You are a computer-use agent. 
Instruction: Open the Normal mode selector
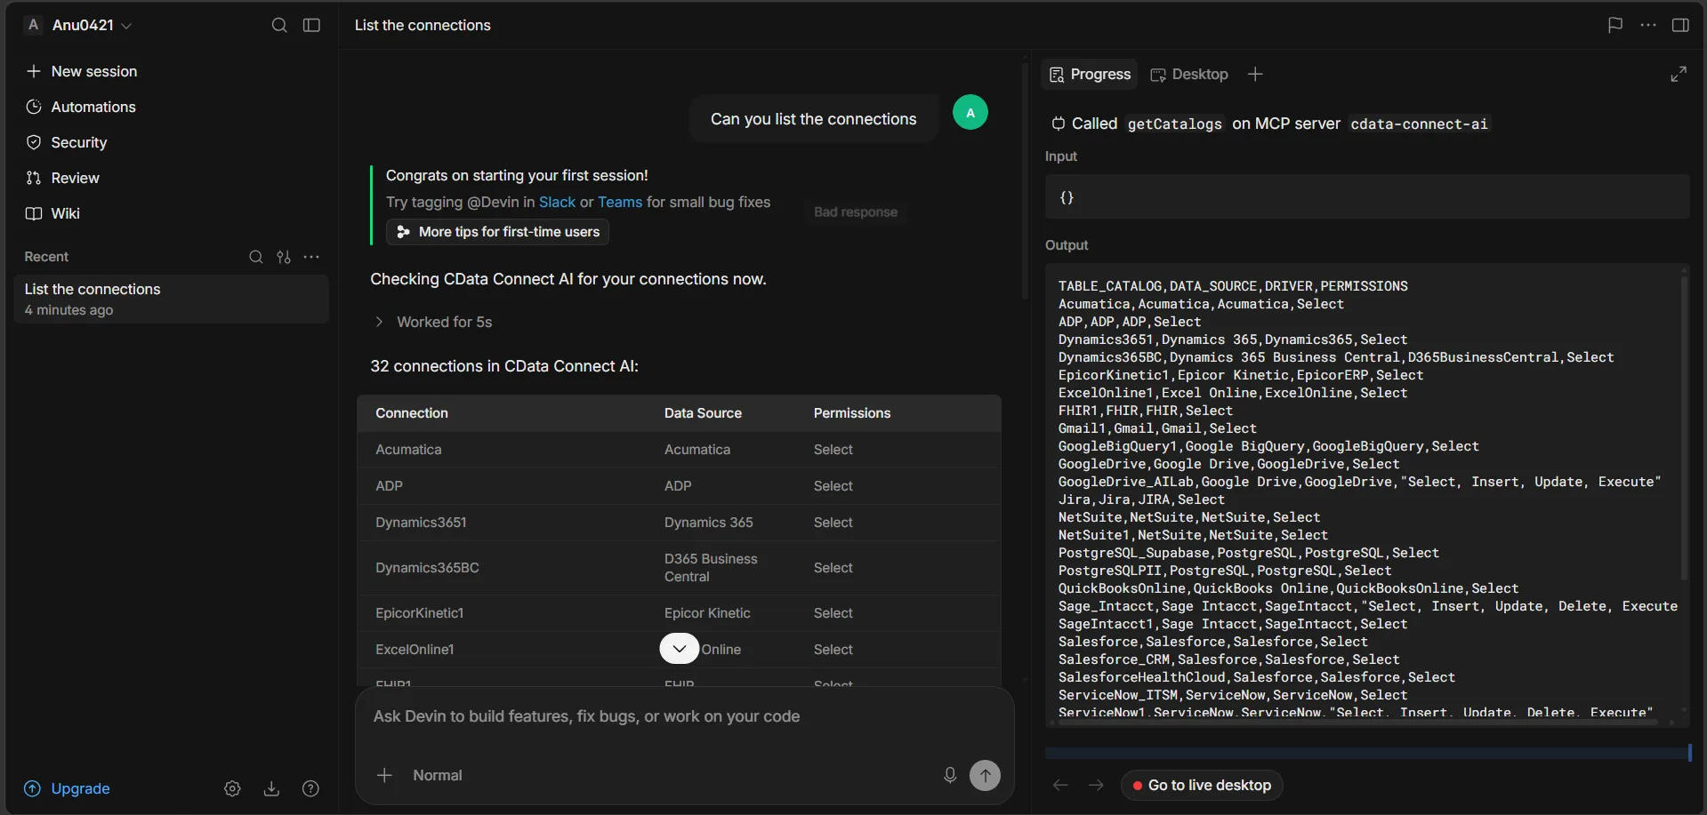tap(438, 775)
